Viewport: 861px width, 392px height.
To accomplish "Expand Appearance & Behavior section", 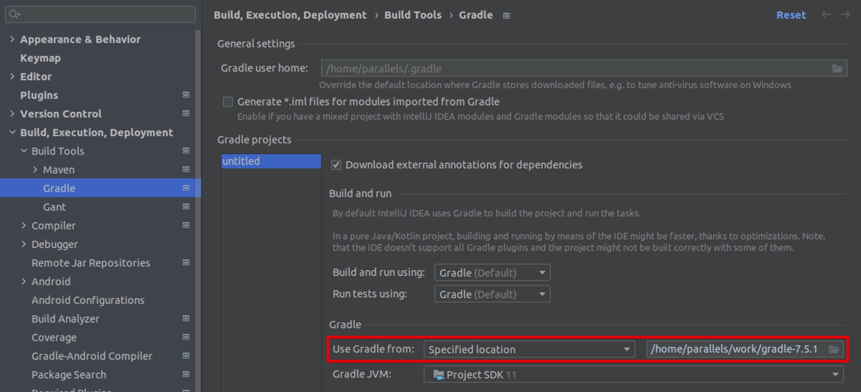I will pyautogui.click(x=12, y=39).
